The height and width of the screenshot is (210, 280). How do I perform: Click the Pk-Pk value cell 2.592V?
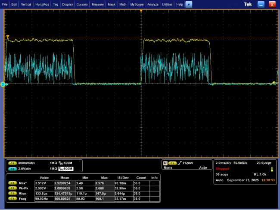tap(44, 188)
